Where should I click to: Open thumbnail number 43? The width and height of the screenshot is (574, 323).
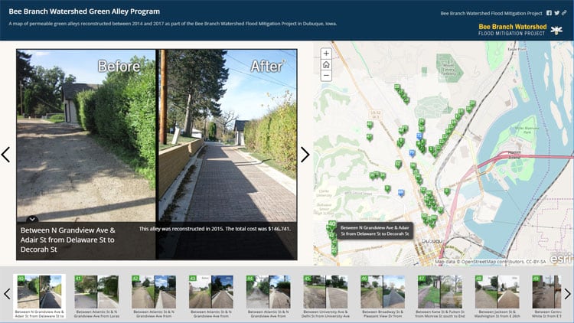tap(211, 296)
